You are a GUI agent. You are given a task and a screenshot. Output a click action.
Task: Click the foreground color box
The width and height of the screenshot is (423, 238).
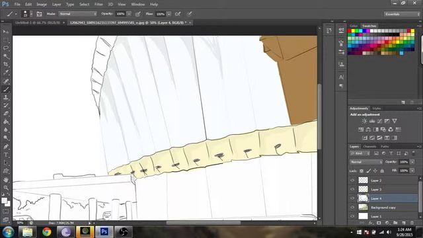point(4,200)
